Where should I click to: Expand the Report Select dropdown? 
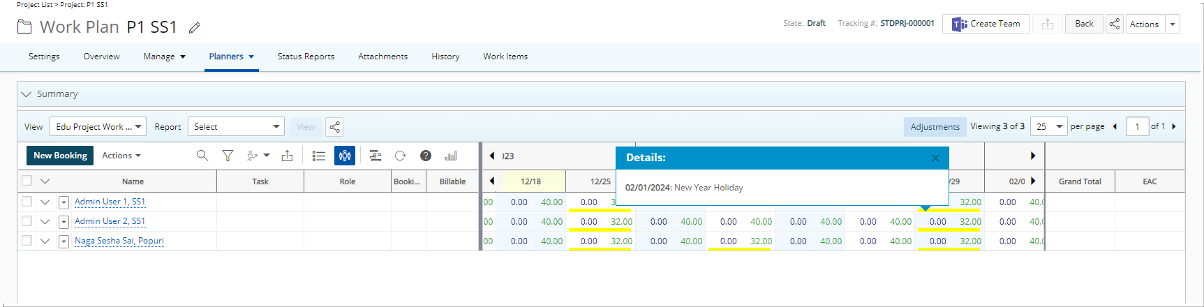tap(236, 127)
